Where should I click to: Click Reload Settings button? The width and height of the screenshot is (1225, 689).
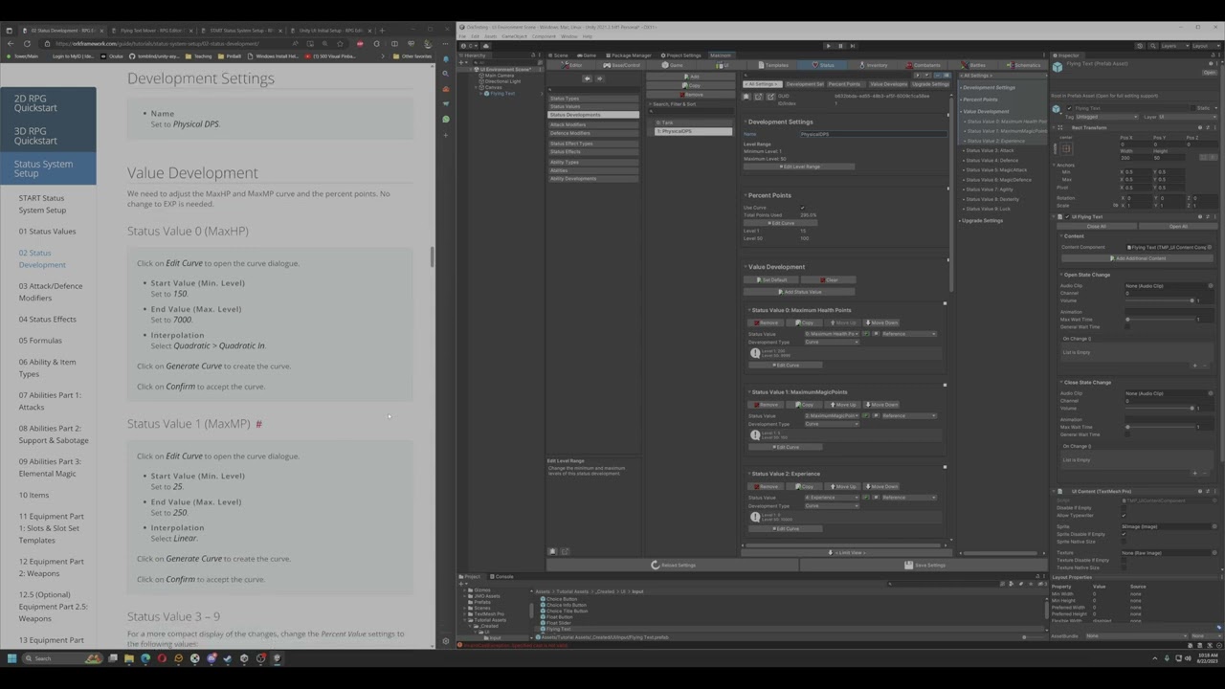[x=673, y=565]
